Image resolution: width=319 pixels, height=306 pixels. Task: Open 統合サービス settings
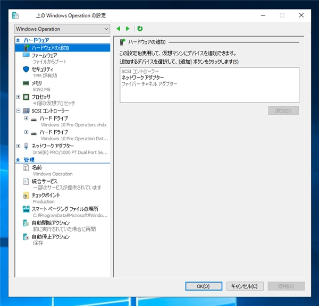tap(45, 181)
